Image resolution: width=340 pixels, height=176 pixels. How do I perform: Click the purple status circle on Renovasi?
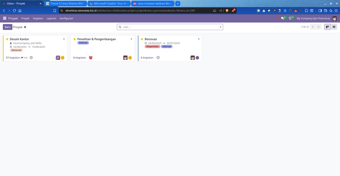tap(197, 58)
